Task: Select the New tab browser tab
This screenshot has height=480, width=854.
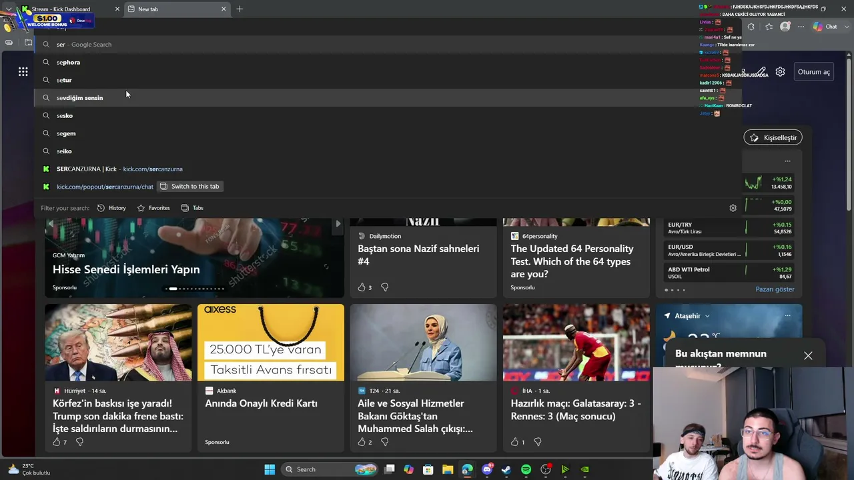Action: (177, 9)
